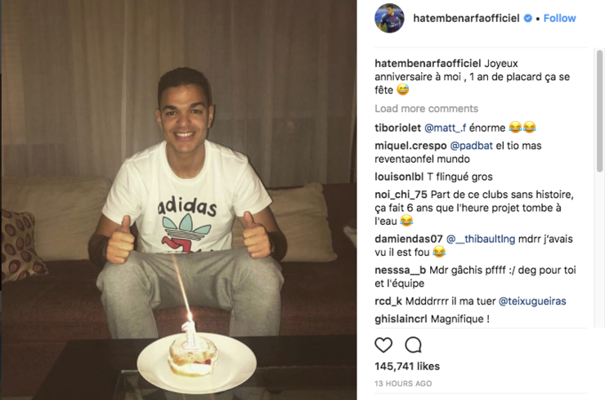Follow hatembenarfaofficiel
This screenshot has width=605, height=400.
click(x=559, y=18)
